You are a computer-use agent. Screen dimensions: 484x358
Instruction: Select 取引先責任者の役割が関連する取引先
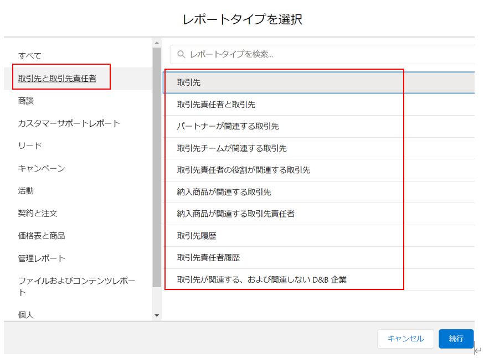click(318, 170)
